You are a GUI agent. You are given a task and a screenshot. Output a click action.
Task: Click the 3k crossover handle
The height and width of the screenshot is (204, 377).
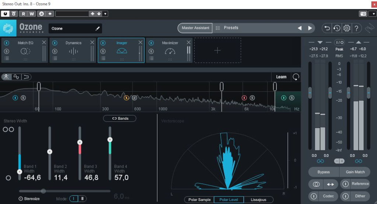pos(222,87)
